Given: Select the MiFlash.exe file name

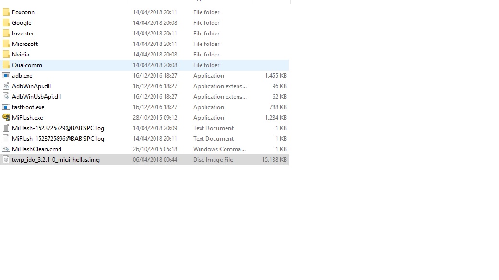Looking at the screenshot, I should coord(27,117).
